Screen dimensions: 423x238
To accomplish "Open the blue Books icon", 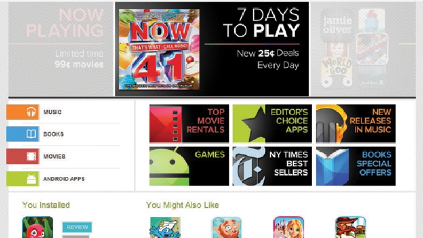I will tap(22, 134).
